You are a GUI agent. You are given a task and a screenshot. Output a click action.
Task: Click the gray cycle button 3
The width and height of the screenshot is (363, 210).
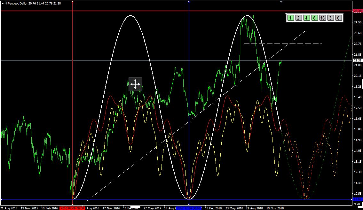(x=331, y=18)
